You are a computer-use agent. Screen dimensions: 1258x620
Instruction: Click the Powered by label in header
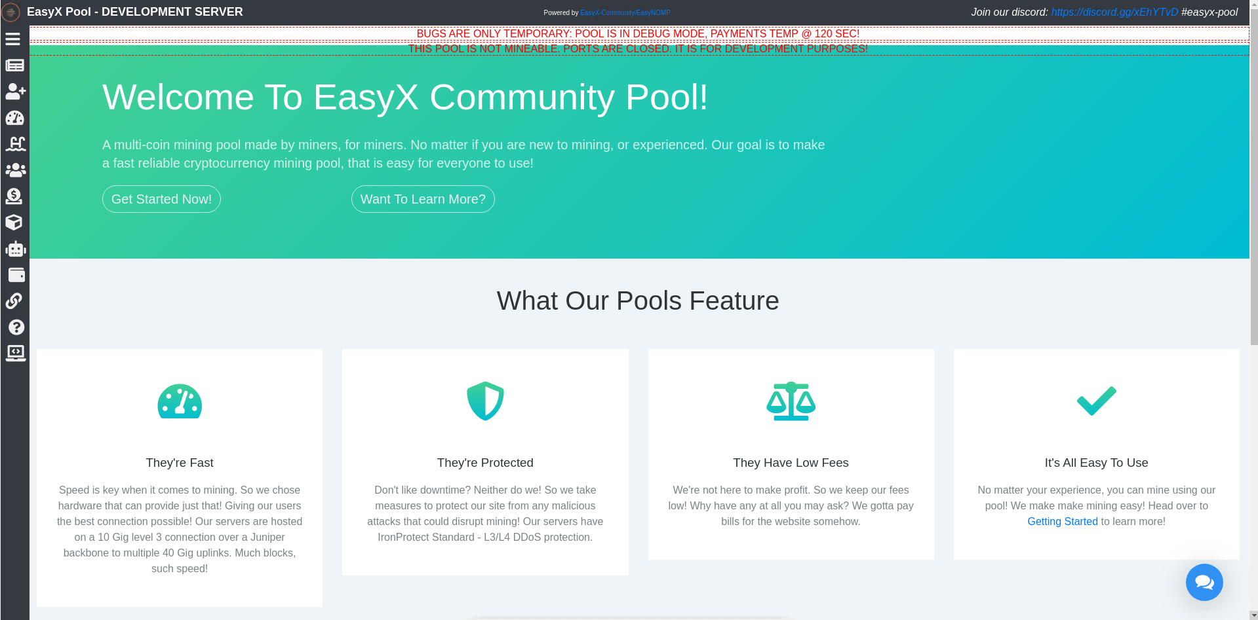click(x=561, y=12)
